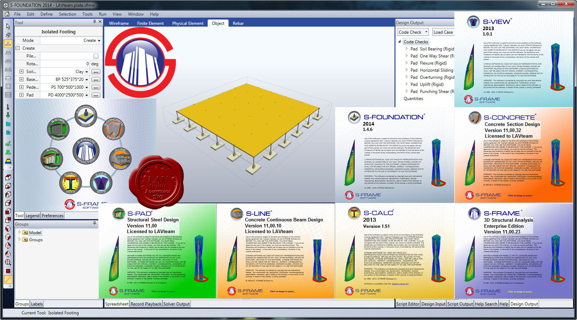Choose the two-pedestal combined footing tool
Viewport: 577px width, 320px height.
8,53
